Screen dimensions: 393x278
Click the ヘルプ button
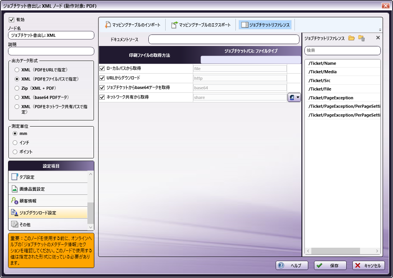tap(292, 265)
